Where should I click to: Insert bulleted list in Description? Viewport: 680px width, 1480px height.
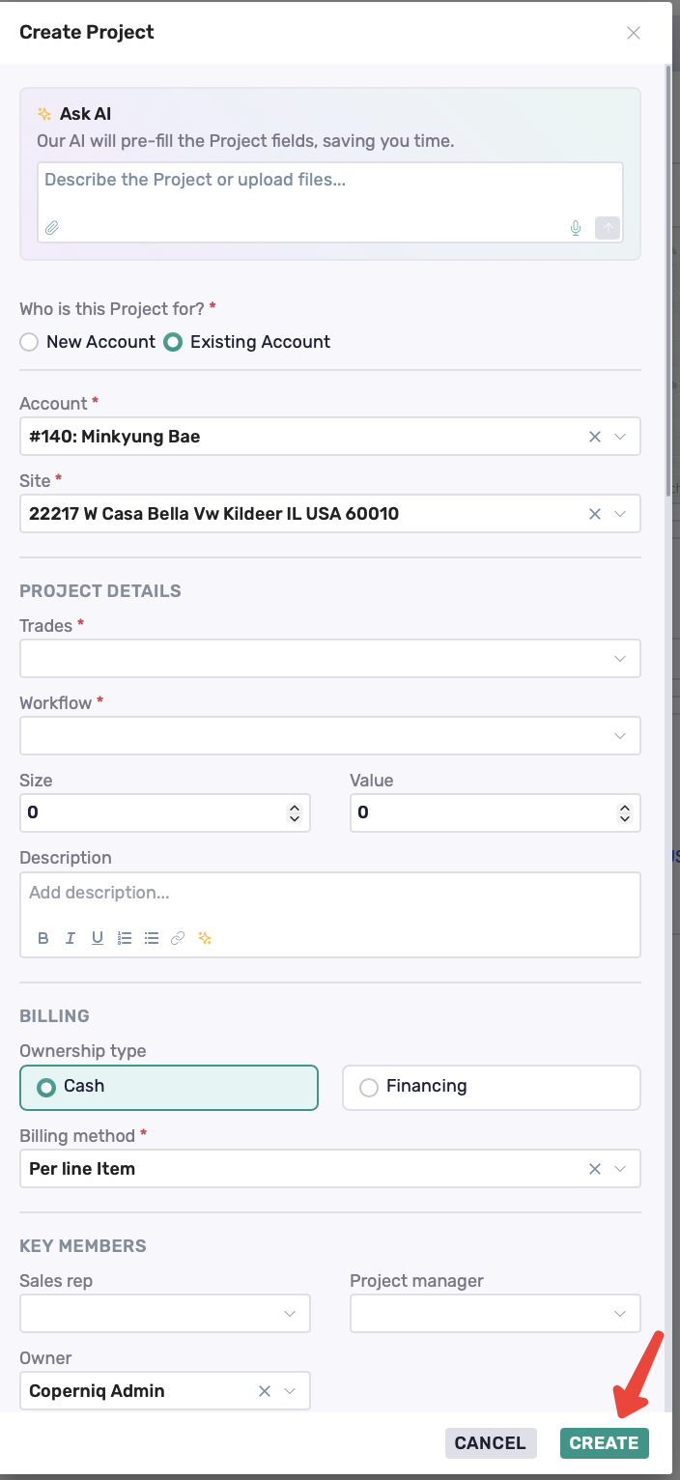(x=152, y=938)
